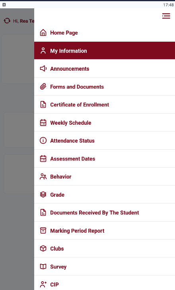Screen dimensions: 175x290
Task: Click the add-person icon next to CIP
Action: coord(43,284)
